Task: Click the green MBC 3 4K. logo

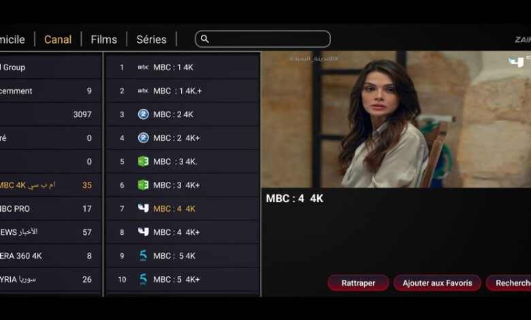Action: pyautogui.click(x=143, y=161)
